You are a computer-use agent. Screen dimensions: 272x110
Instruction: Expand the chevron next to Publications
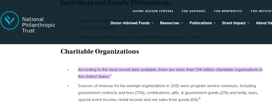(x=215, y=23)
